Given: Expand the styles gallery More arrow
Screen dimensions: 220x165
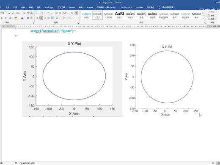Looking at the screenshot, I should (203, 19).
